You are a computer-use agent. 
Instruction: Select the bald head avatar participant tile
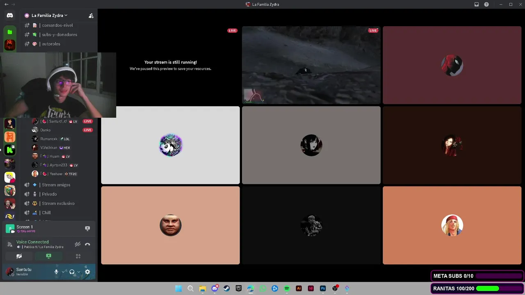point(170,225)
